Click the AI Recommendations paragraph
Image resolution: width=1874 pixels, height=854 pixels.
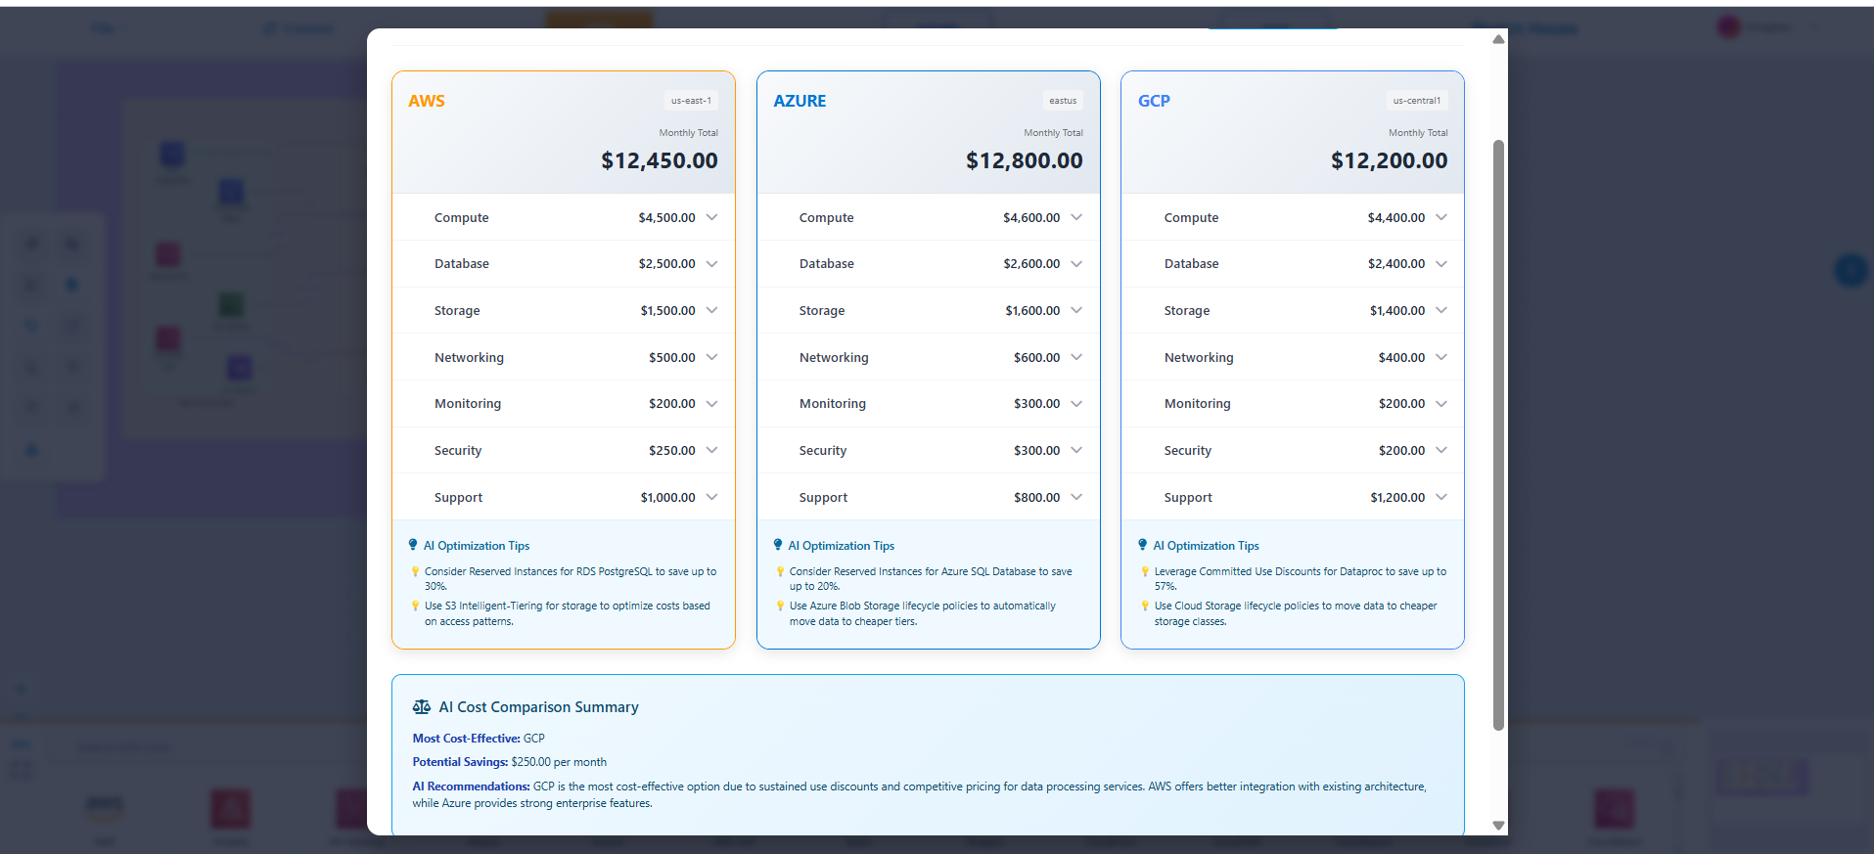pos(919,794)
